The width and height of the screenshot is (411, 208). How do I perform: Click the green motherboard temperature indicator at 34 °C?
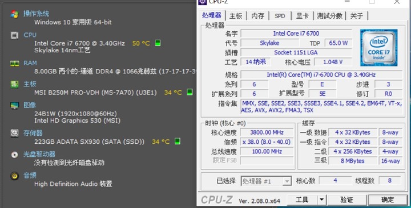coord(190,92)
